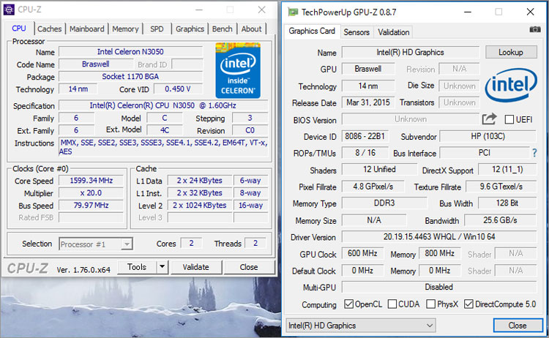Click the Intel logo in GPU-Z
The width and height of the screenshot is (549, 338).
(x=511, y=85)
